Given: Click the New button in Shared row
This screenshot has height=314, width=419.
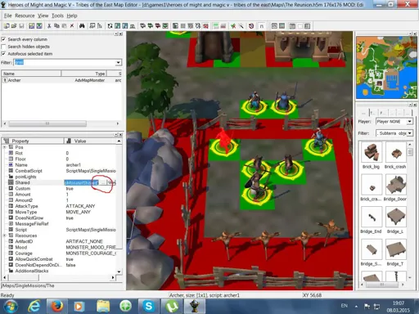Looking at the screenshot, I should tap(111, 182).
